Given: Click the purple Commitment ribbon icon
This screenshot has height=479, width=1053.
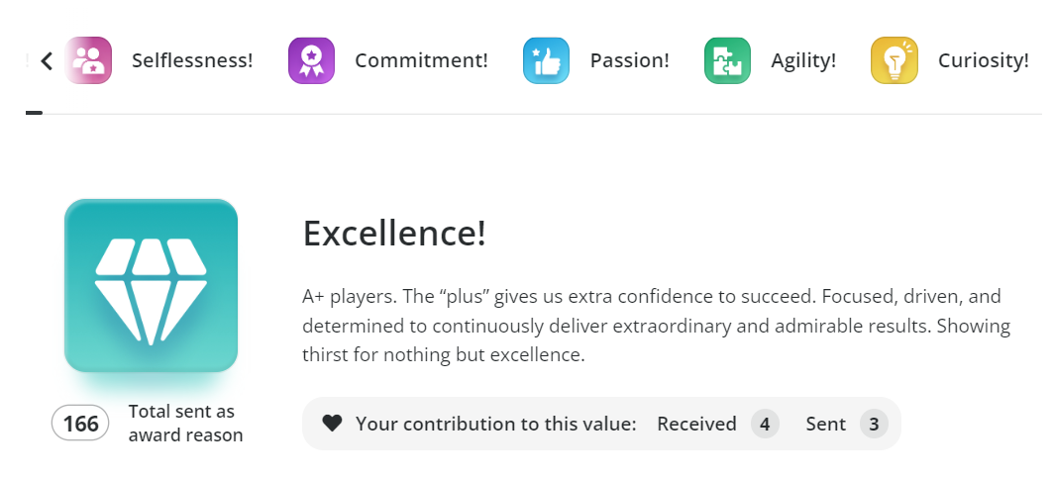Looking at the screenshot, I should point(312,60).
